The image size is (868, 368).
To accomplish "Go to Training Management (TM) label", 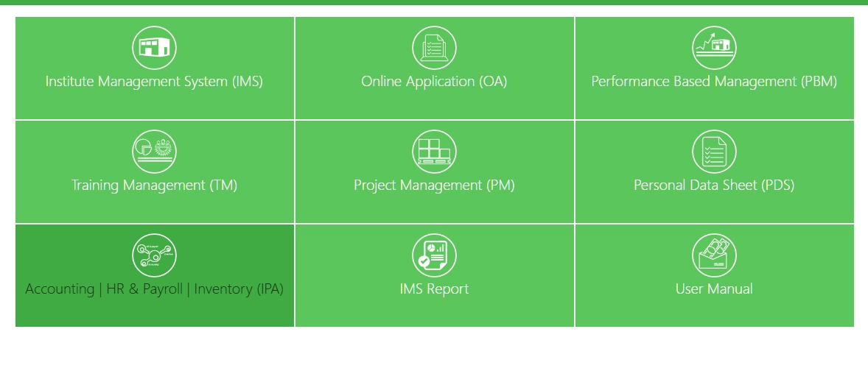I will tap(155, 185).
